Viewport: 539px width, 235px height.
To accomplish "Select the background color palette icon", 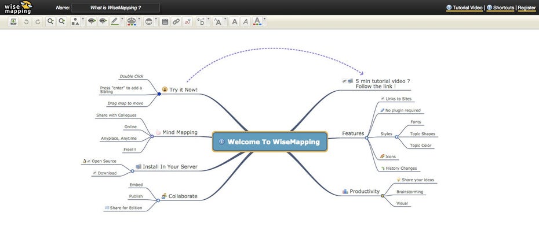I will pos(132,21).
